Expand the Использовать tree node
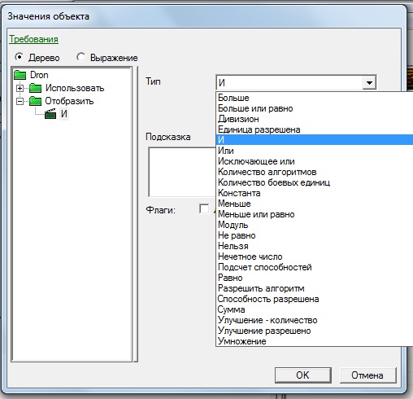Image resolution: width=413 pixels, height=399 pixels. (x=20, y=88)
